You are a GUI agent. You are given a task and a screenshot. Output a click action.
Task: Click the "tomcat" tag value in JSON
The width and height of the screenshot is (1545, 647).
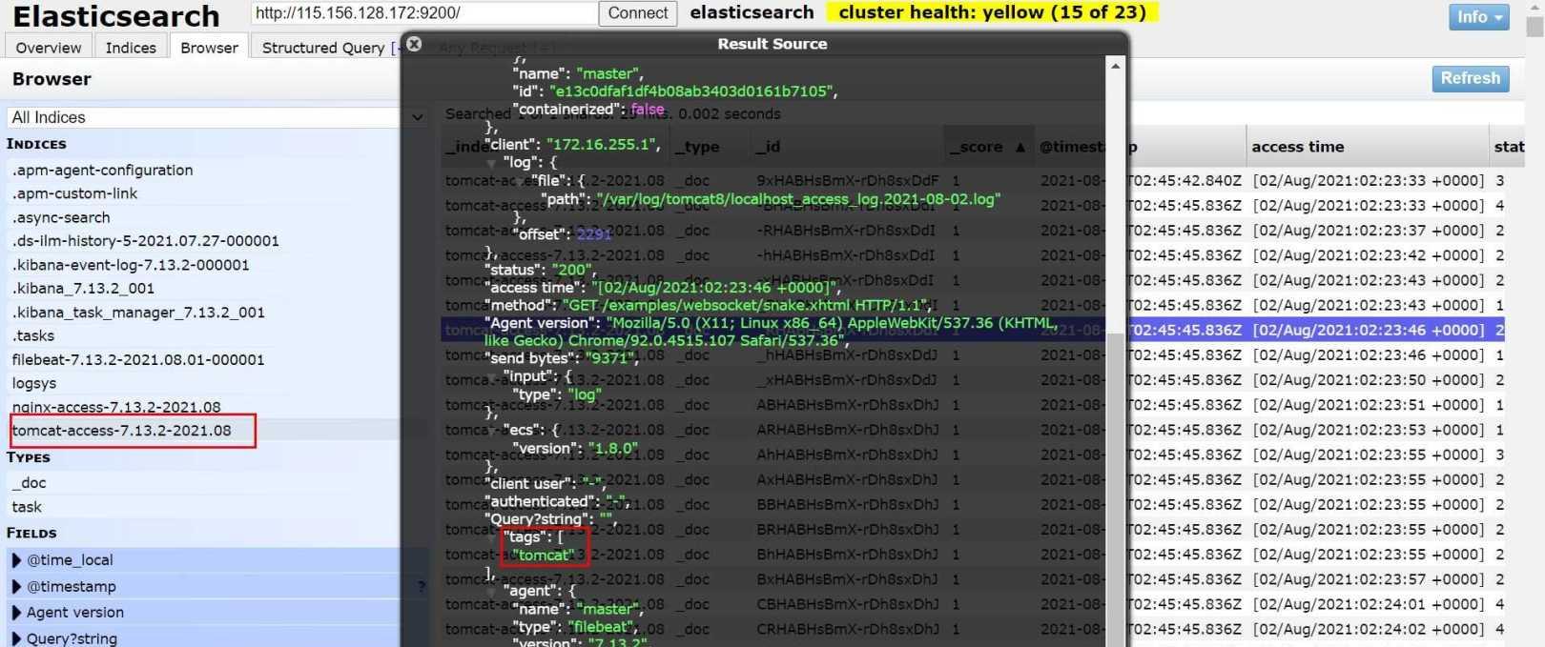pos(544,555)
